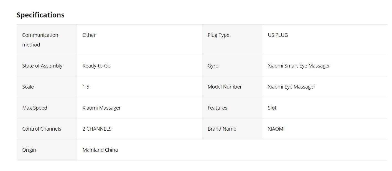Select the State of Assembly label
The height and width of the screenshot is (171, 392).
[x=42, y=66]
